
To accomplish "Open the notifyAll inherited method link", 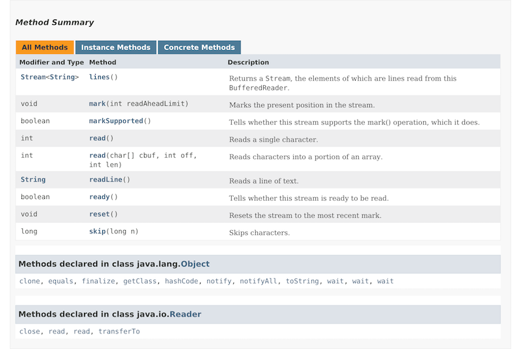I will 258,281.
